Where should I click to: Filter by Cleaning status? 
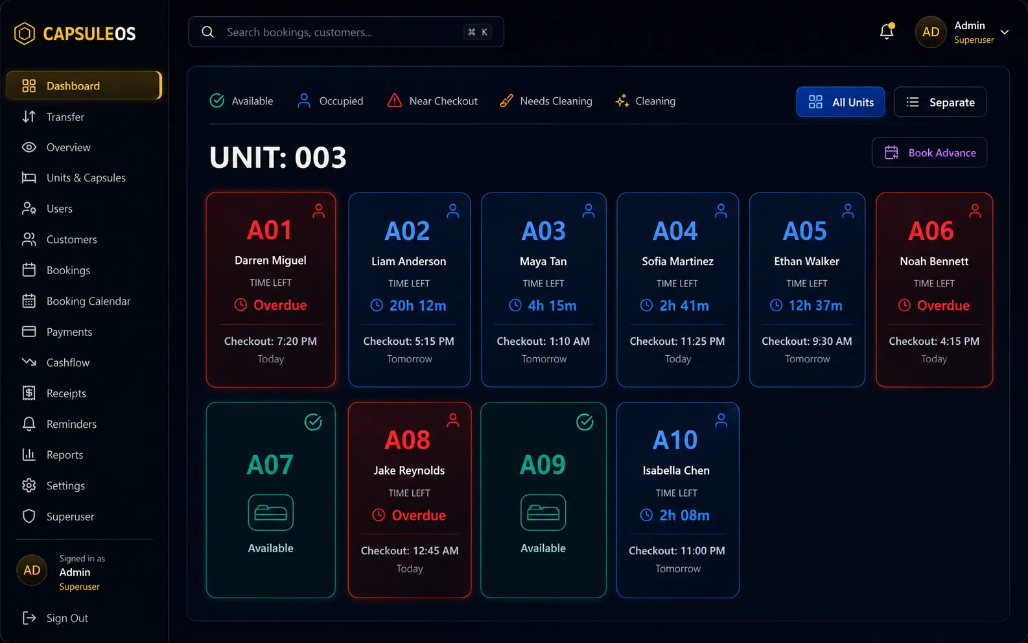tap(646, 101)
